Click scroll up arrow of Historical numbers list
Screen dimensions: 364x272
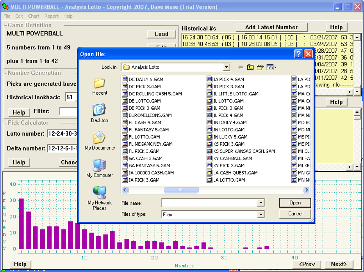(x=357, y=37)
